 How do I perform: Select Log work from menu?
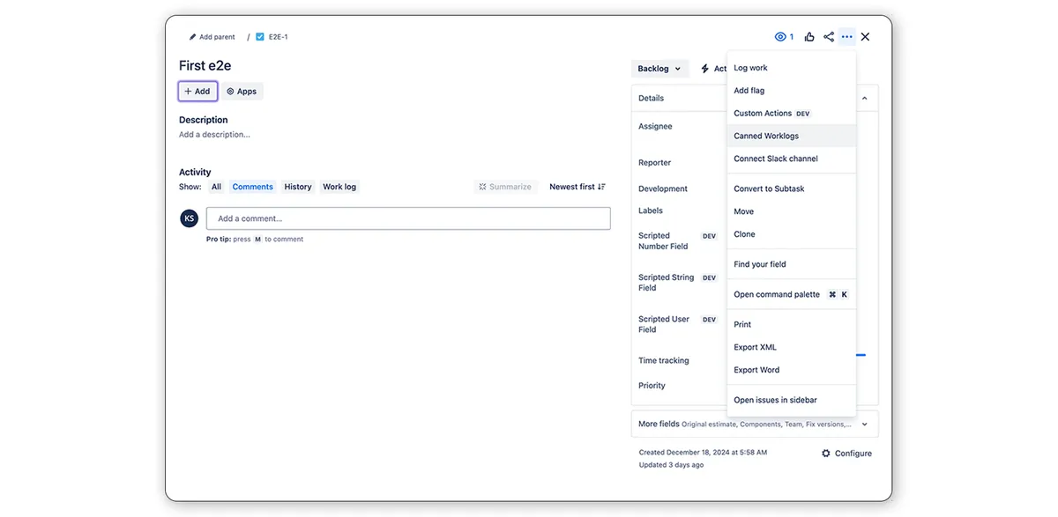(792, 68)
